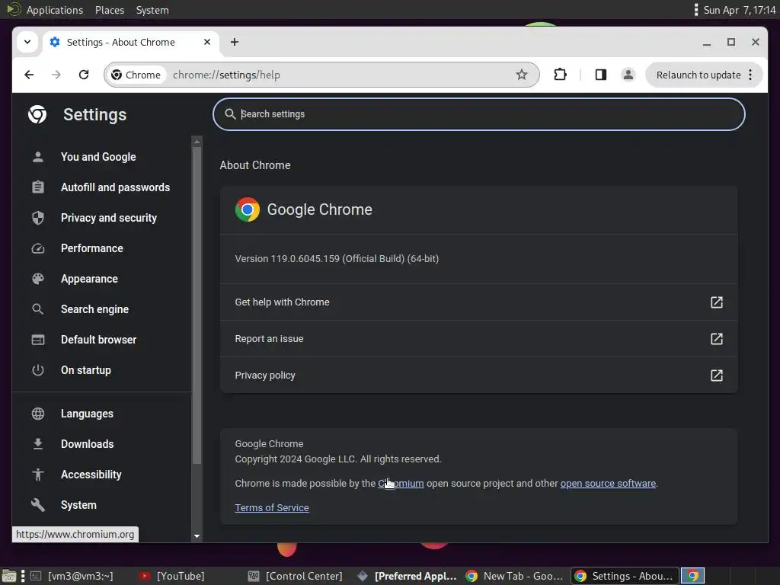
Task: Open the Applications menu
Action: coord(54,10)
